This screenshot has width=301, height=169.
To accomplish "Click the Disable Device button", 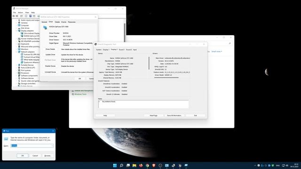I will click(x=50, y=66).
